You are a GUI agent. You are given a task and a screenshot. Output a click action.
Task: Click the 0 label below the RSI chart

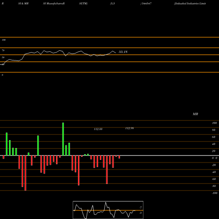[2, 75]
